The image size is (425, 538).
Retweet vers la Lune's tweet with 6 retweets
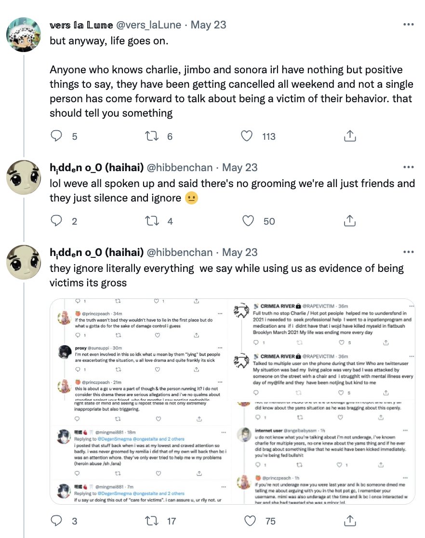tap(152, 136)
